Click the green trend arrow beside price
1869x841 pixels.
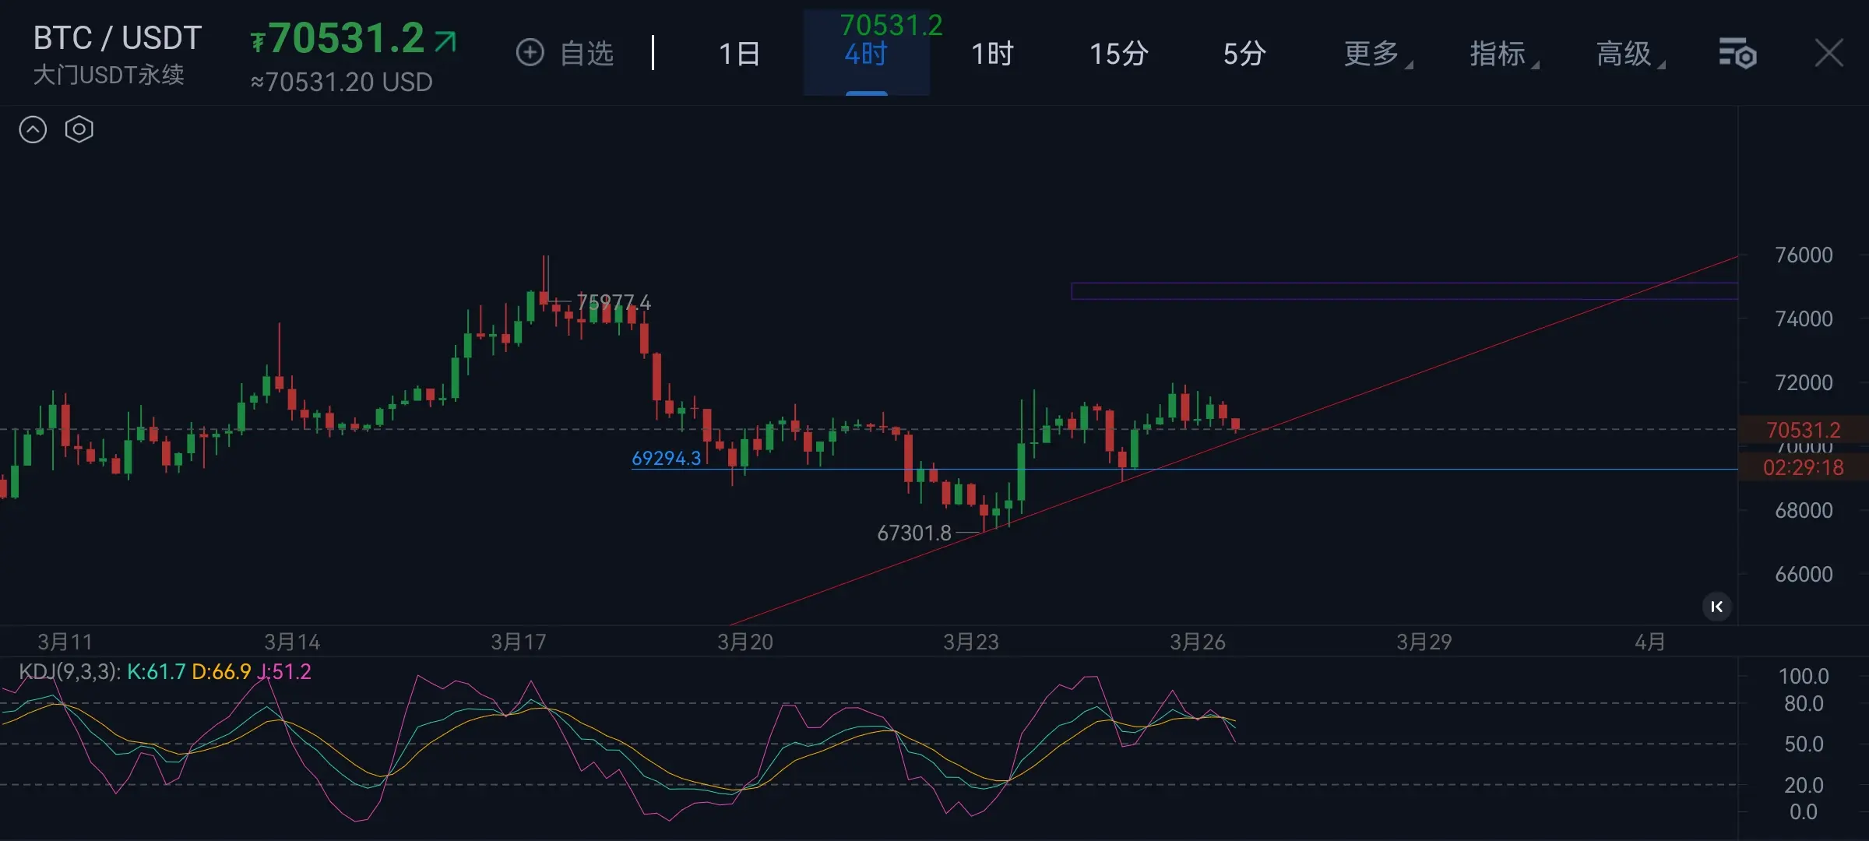point(445,40)
